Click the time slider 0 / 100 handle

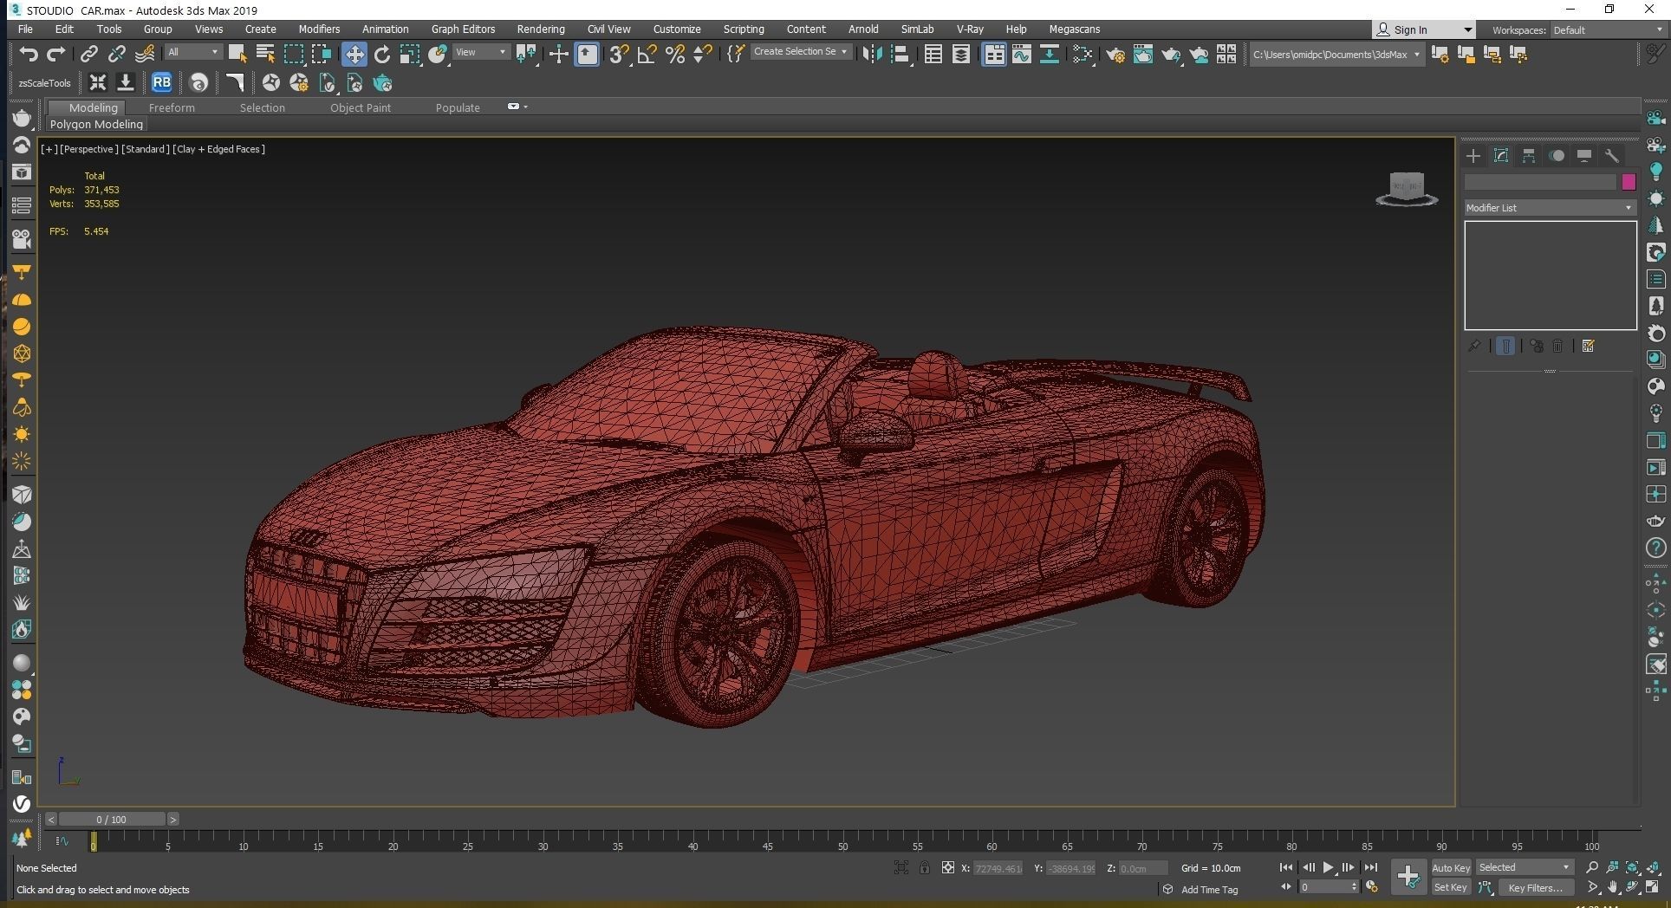[112, 819]
